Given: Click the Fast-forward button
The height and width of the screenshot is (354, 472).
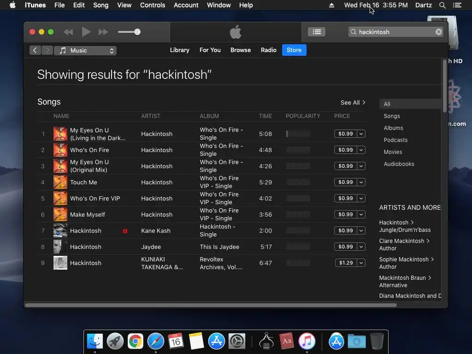Looking at the screenshot, I should [x=103, y=32].
